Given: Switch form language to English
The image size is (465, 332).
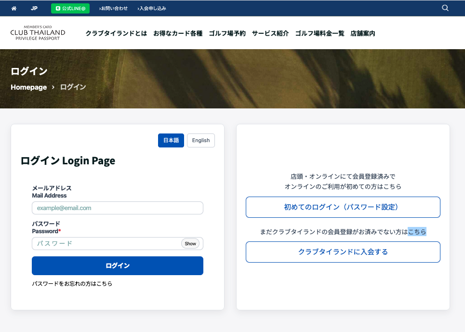Looking at the screenshot, I should tap(201, 141).
